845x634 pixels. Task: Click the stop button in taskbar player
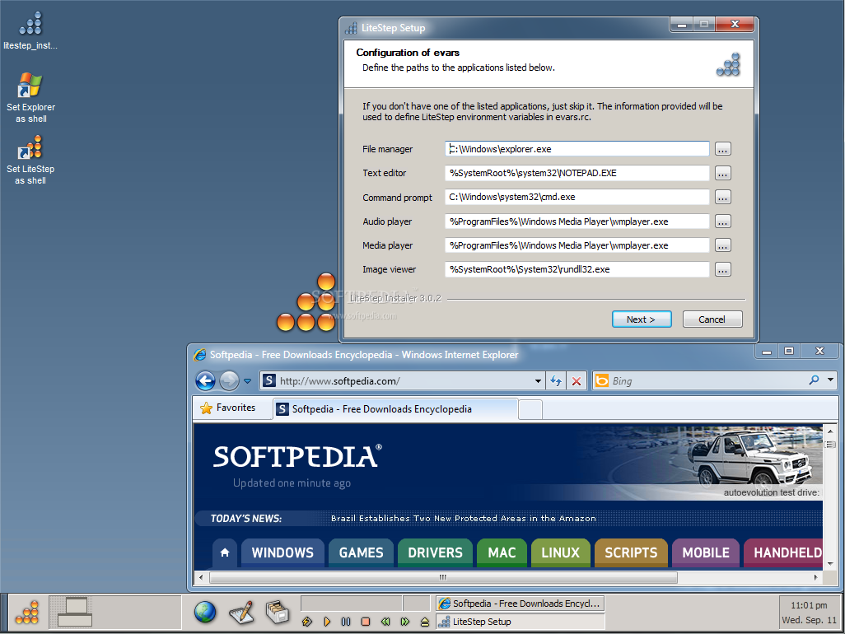pos(366,622)
